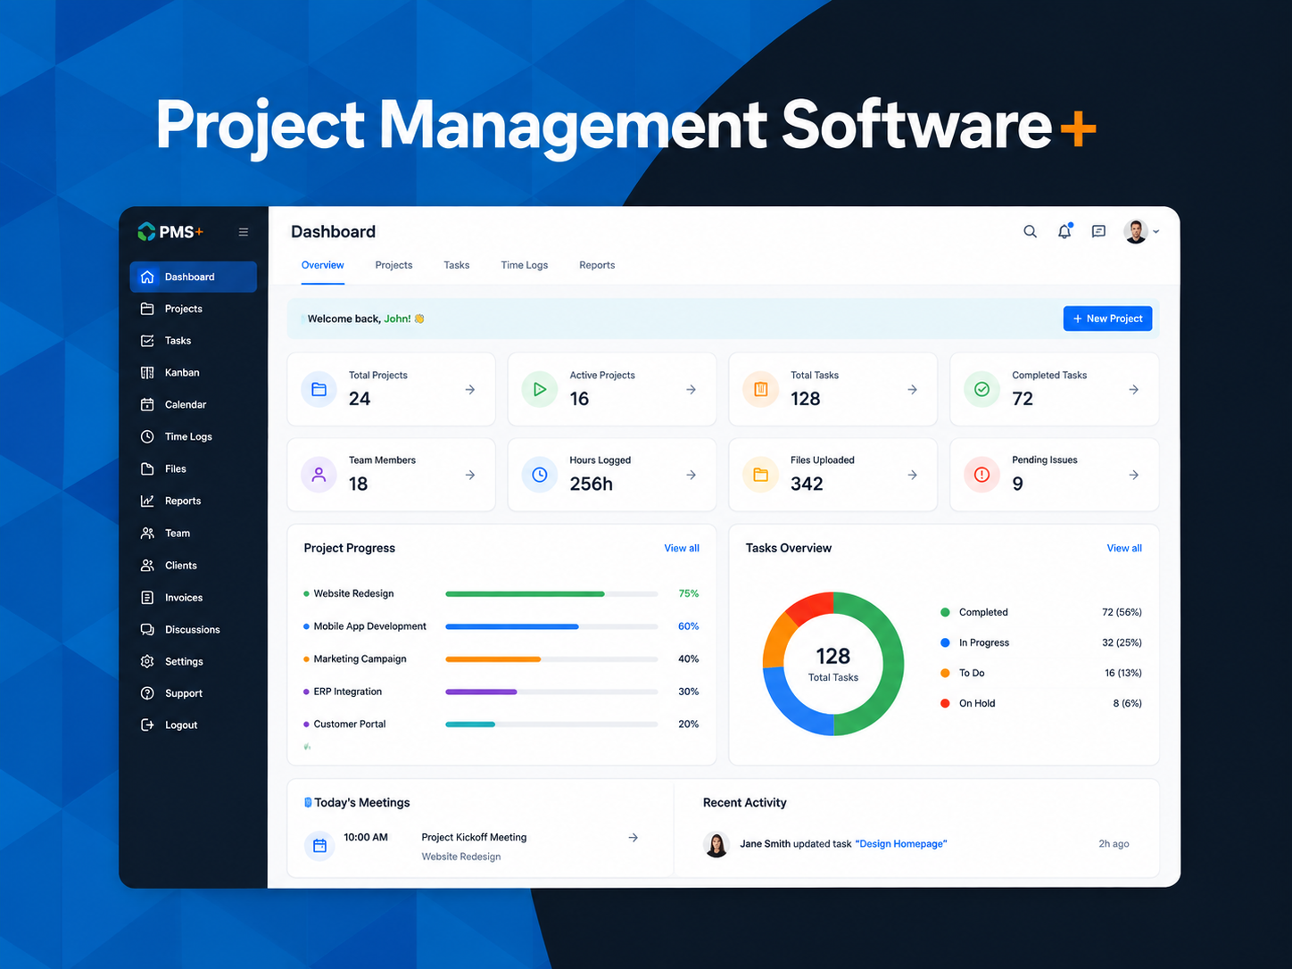Open the "Design Homepage" task link
The width and height of the screenshot is (1292, 969).
coord(901,844)
